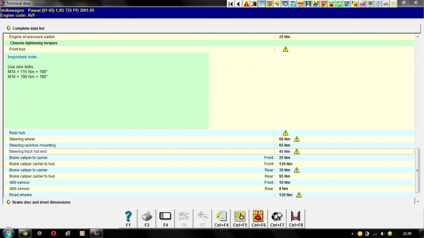Viewport: 424px width, 238px height.
Task: Click the red warning triangle in top toolbar
Action: [x=246, y=4]
